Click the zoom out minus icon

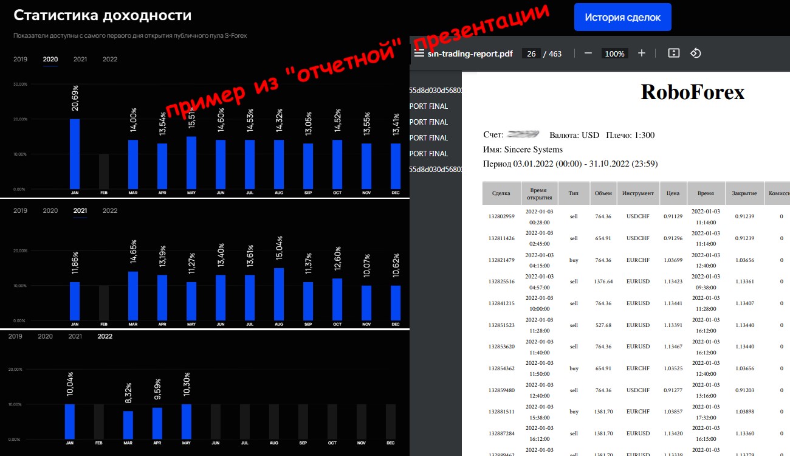point(588,54)
